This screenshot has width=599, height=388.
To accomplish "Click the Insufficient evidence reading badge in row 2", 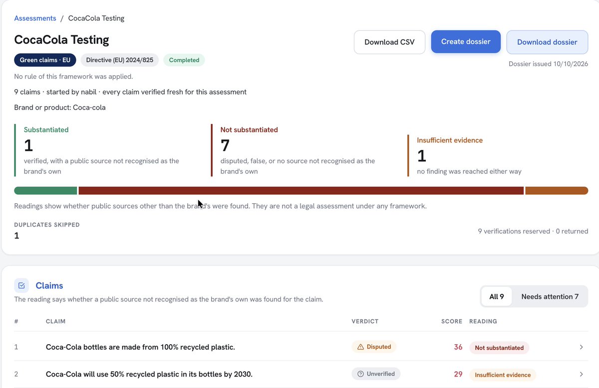I will pos(503,375).
